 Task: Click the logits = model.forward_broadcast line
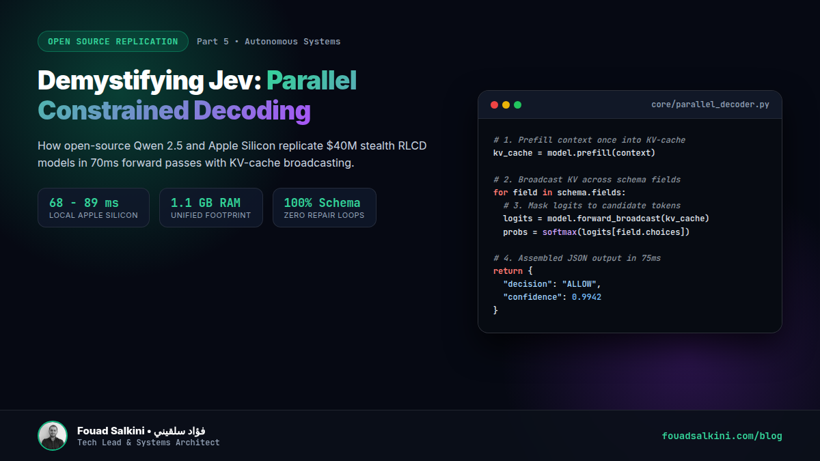(606, 219)
